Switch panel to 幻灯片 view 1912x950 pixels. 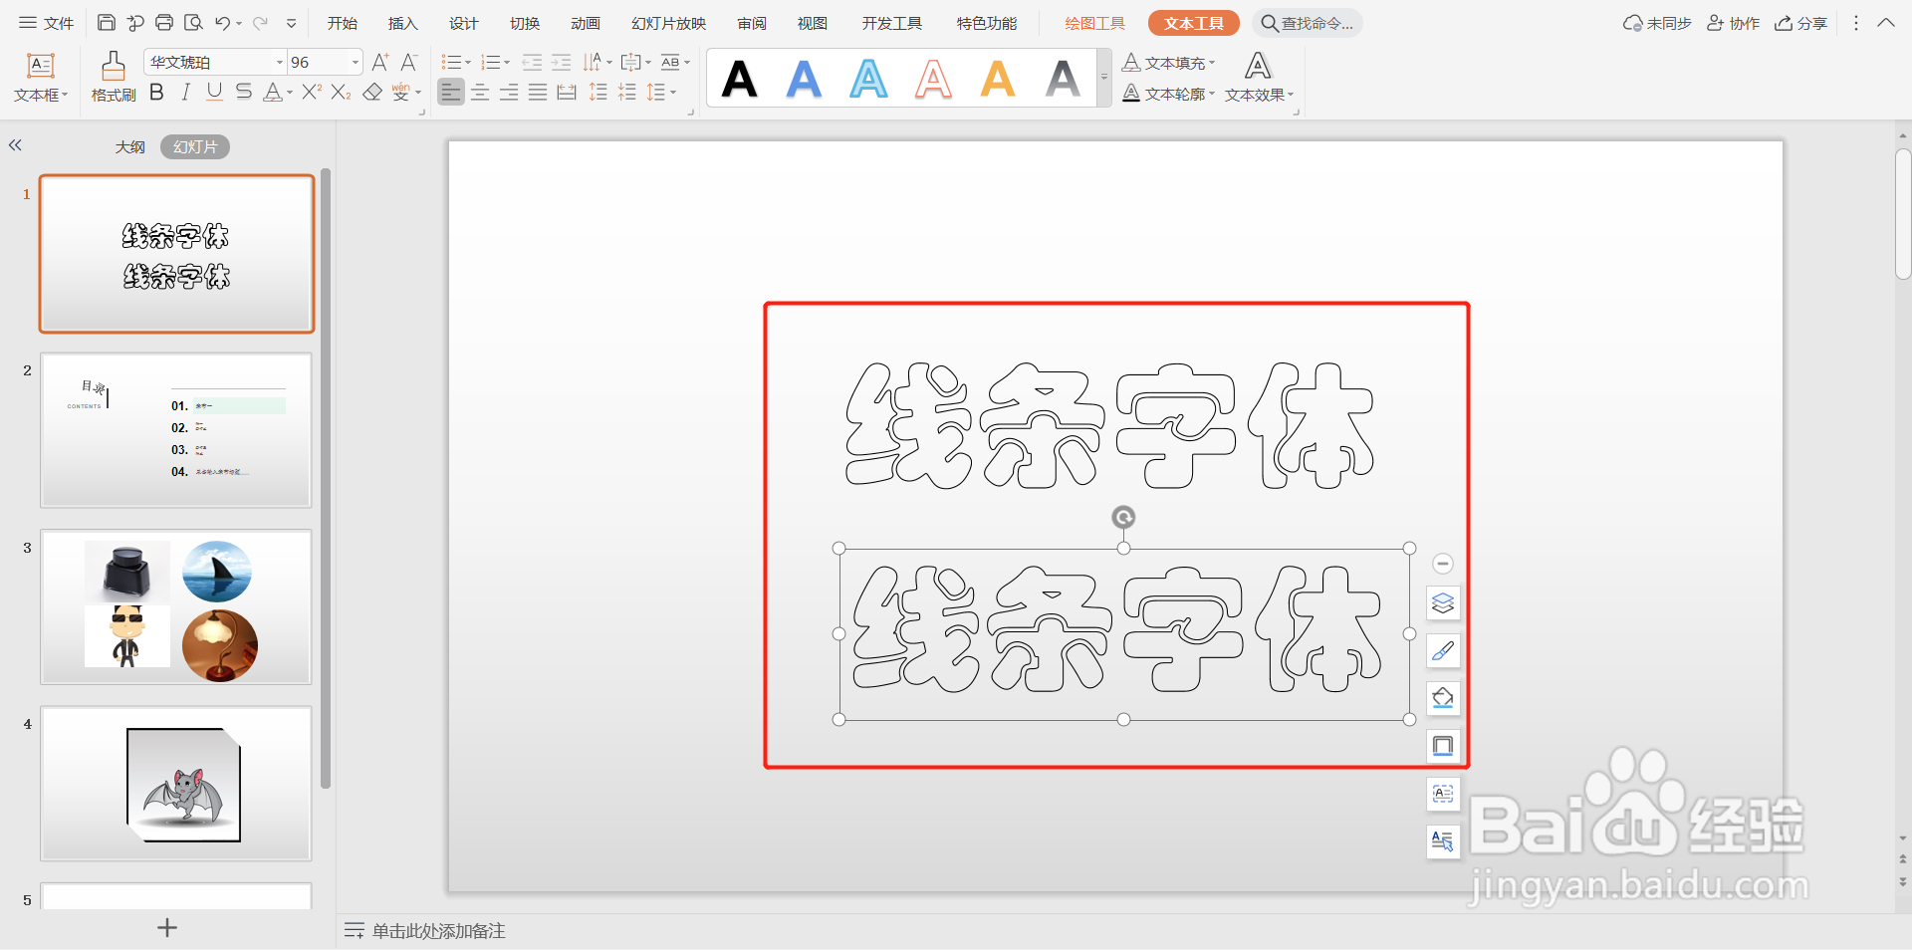point(195,146)
